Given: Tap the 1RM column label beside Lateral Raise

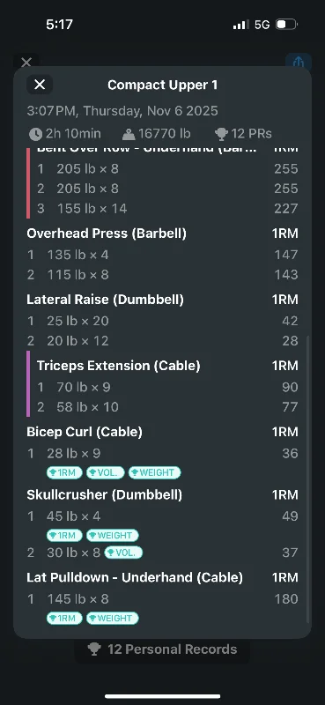Looking at the screenshot, I should click(x=285, y=300).
